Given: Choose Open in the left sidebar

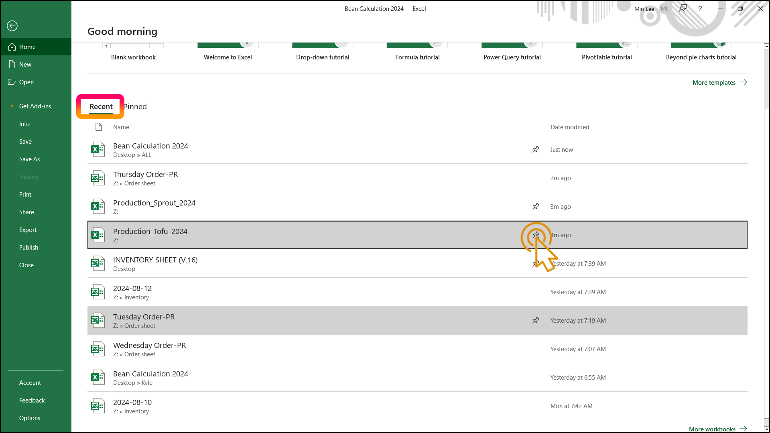Looking at the screenshot, I should point(36,82).
